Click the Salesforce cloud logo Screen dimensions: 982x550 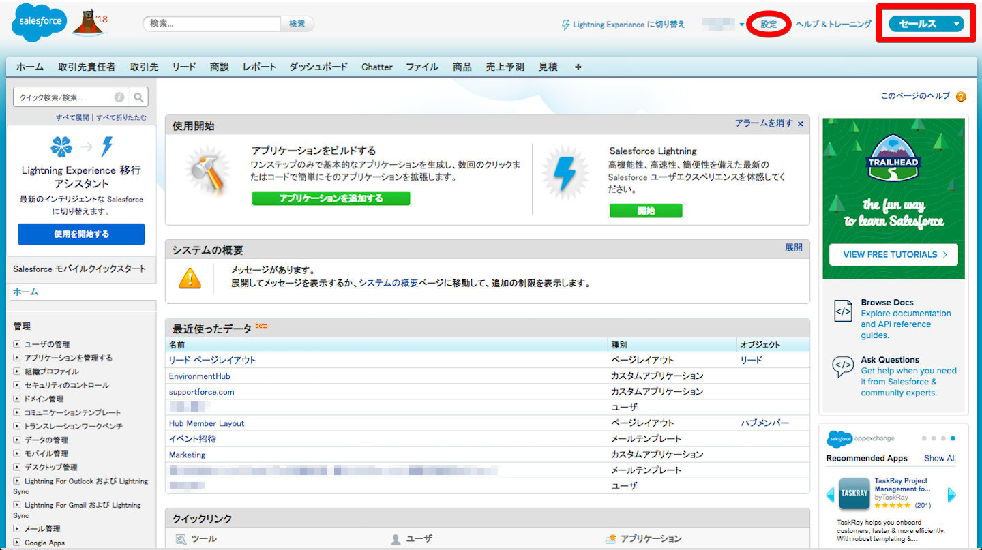click(x=39, y=23)
